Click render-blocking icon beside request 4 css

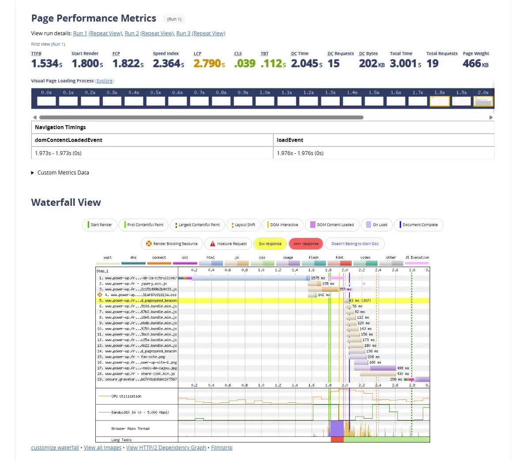tap(100, 295)
